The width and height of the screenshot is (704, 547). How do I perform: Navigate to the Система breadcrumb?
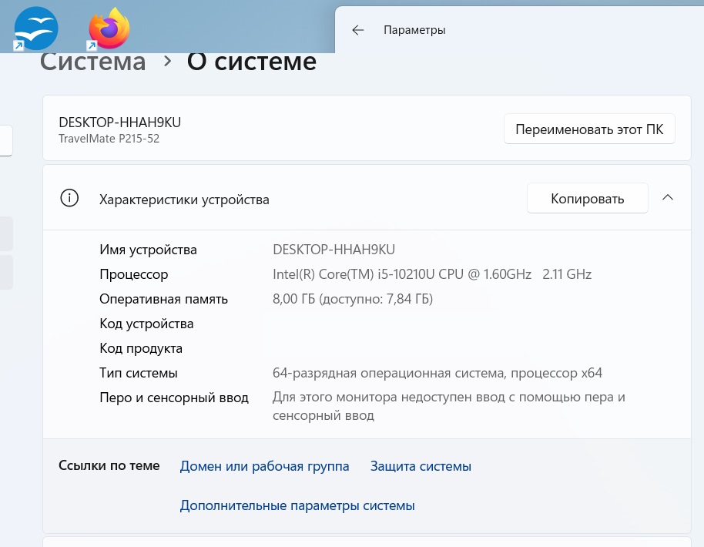click(93, 62)
